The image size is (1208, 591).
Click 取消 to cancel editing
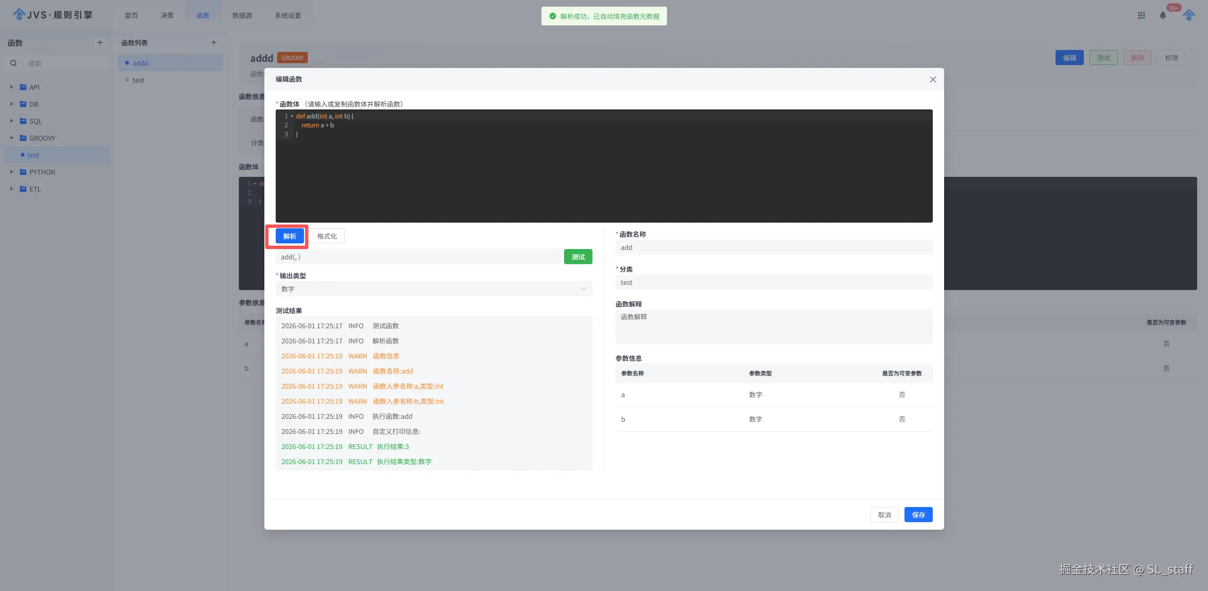click(885, 515)
